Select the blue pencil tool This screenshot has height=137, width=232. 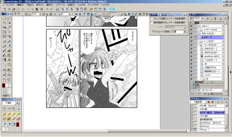(x=9, y=42)
